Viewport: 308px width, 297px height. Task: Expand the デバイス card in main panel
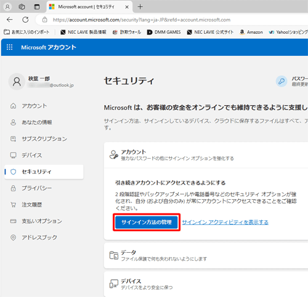tap(206, 284)
